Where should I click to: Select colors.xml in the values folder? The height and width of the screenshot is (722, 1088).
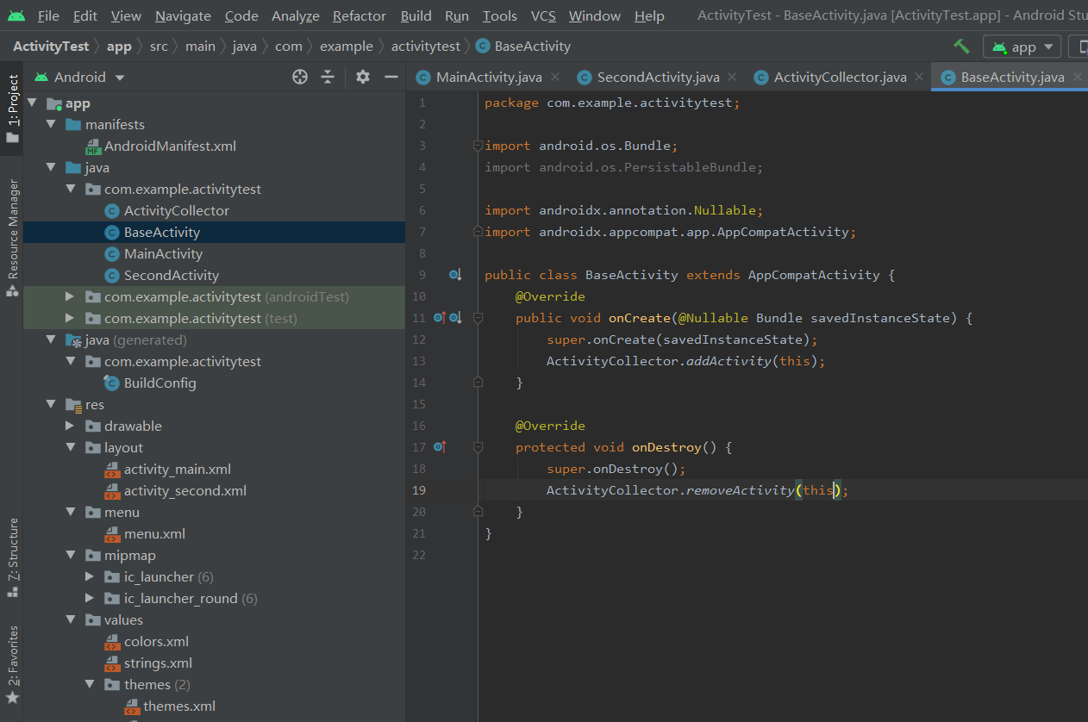pyautogui.click(x=156, y=642)
